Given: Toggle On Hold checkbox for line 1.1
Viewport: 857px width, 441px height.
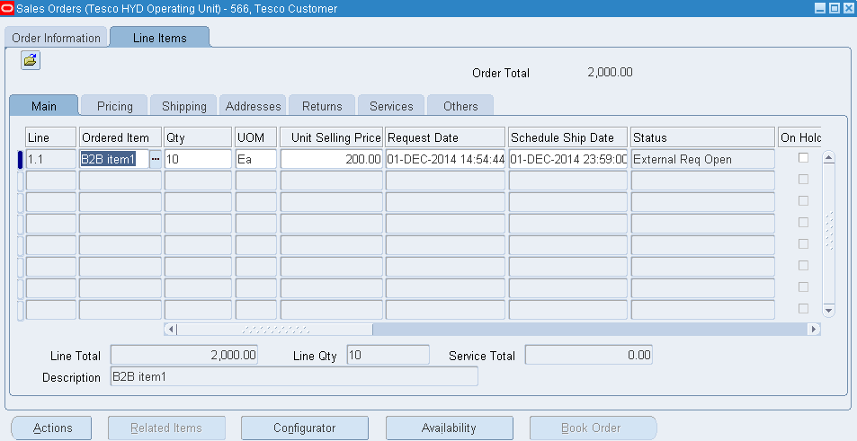Looking at the screenshot, I should pos(803,158).
